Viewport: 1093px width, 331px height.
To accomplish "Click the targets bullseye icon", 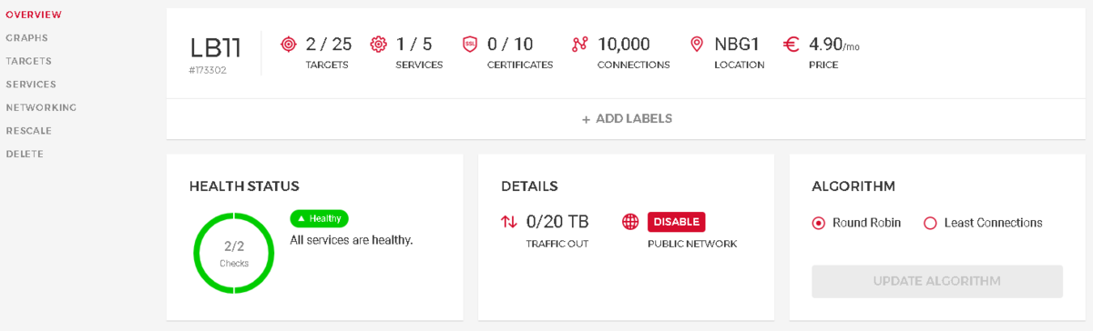I will [289, 44].
